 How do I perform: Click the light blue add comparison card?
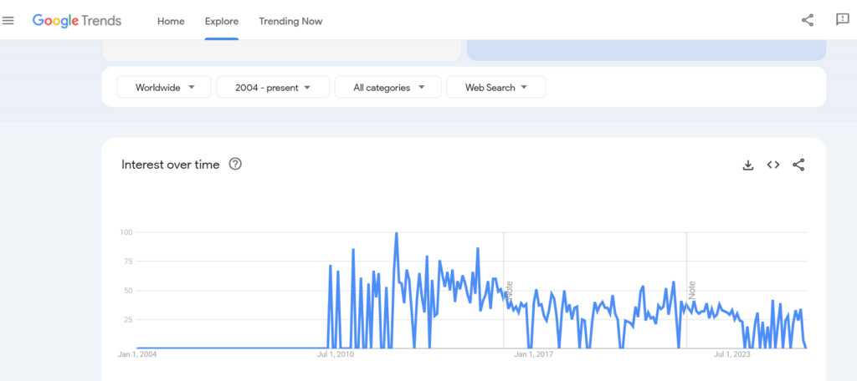[x=645, y=50]
